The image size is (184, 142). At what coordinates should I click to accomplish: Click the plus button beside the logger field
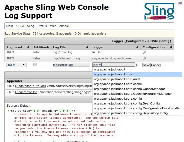[x=136, y=65]
